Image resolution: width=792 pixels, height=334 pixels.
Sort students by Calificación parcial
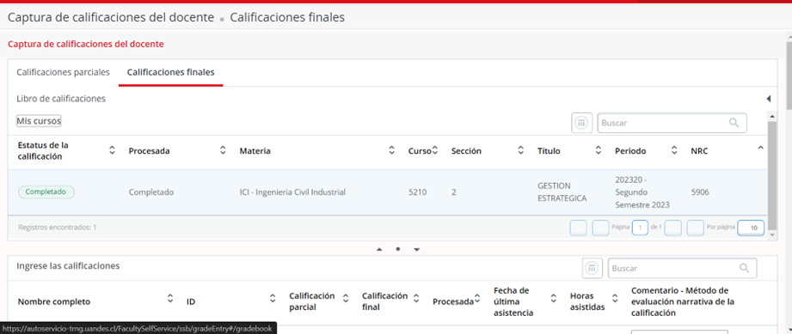[346, 298]
